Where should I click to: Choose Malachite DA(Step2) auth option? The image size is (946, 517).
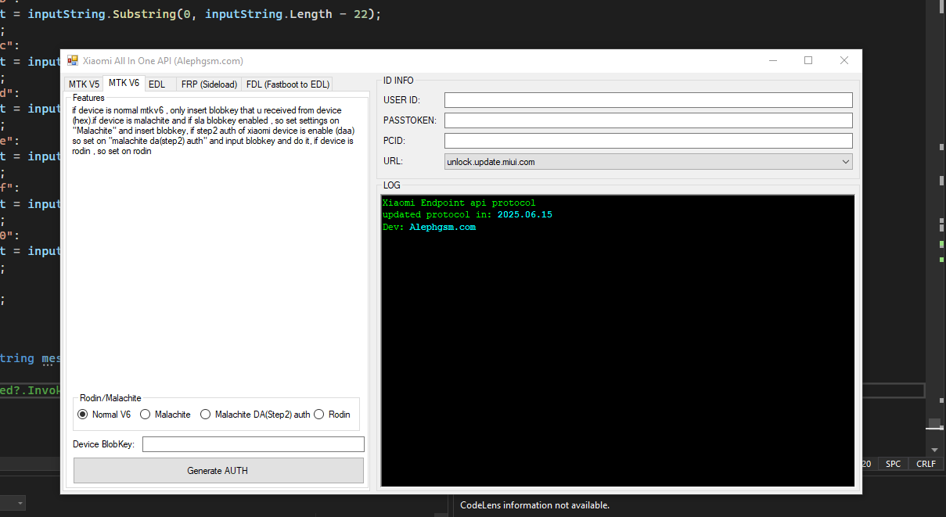(255, 415)
